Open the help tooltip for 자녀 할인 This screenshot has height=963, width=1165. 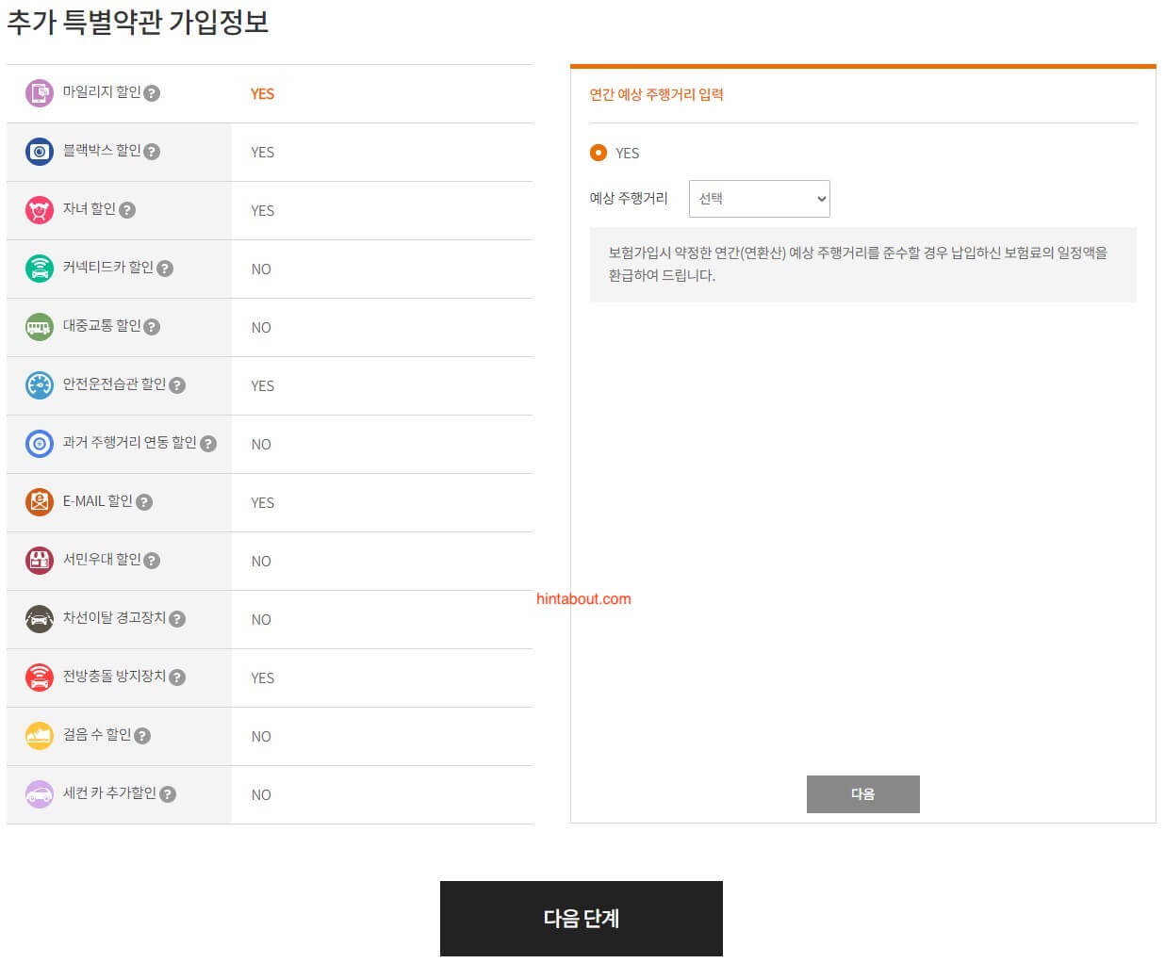click(x=127, y=210)
